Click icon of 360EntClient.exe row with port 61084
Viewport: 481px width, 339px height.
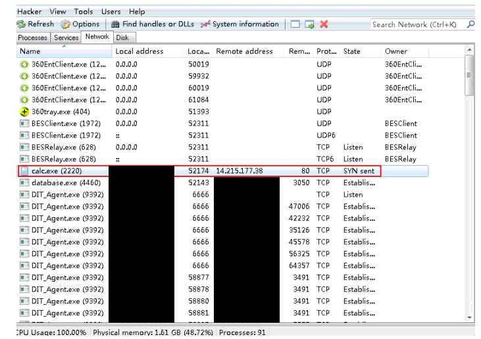[24, 100]
